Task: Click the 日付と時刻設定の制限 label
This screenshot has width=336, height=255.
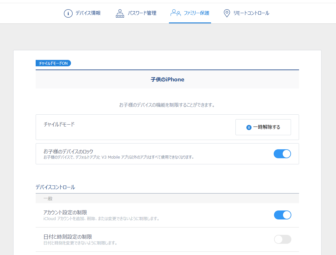Action: pos(68,237)
